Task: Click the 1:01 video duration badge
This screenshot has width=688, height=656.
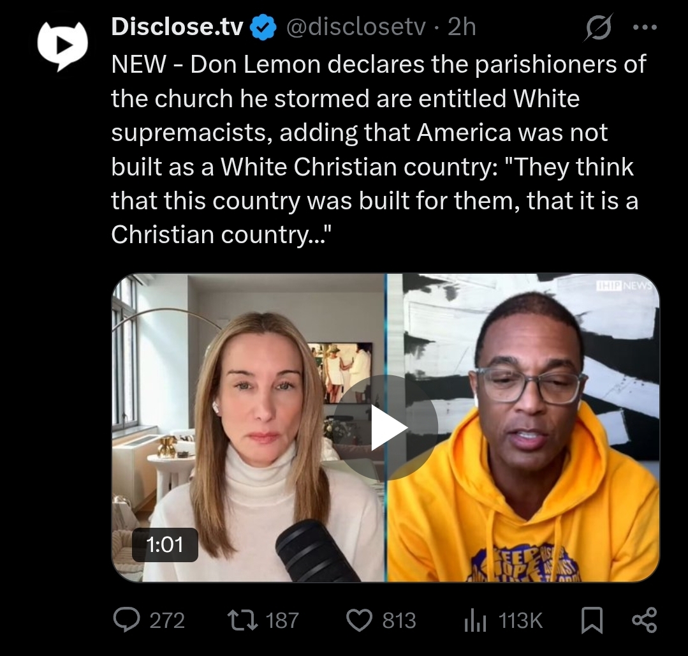Action: pos(165,544)
